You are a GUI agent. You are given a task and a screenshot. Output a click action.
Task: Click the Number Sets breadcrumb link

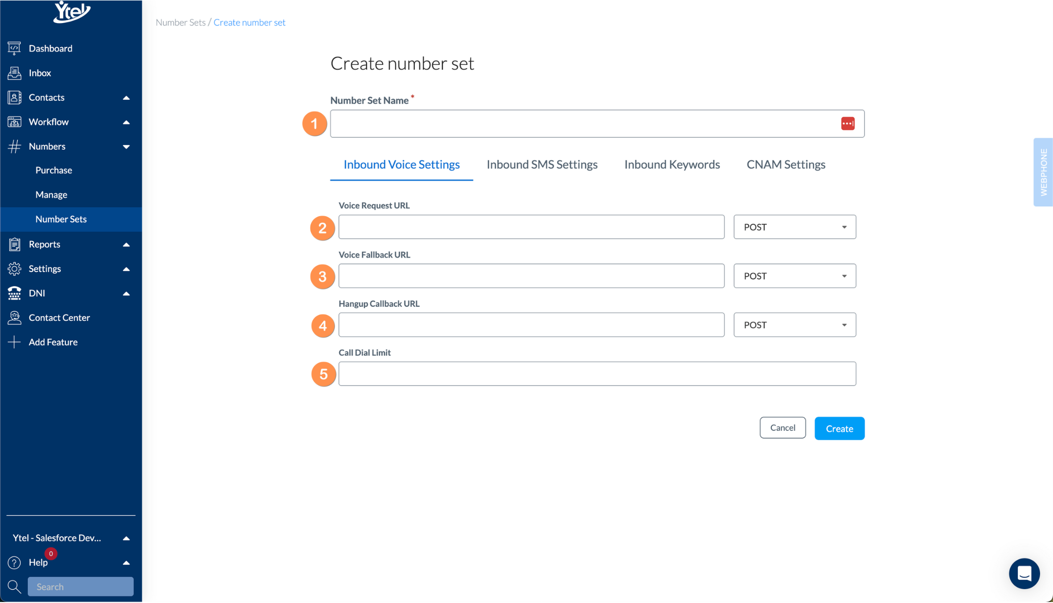(180, 23)
